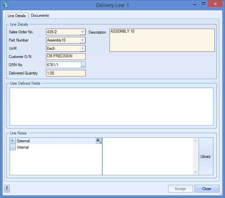Click the application icon in title bar

pos(6,5)
